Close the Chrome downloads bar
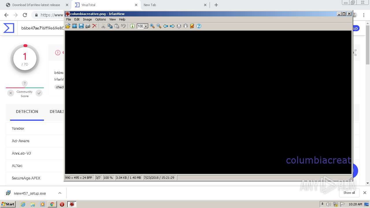This screenshot has height=208, width=370. coord(365,193)
